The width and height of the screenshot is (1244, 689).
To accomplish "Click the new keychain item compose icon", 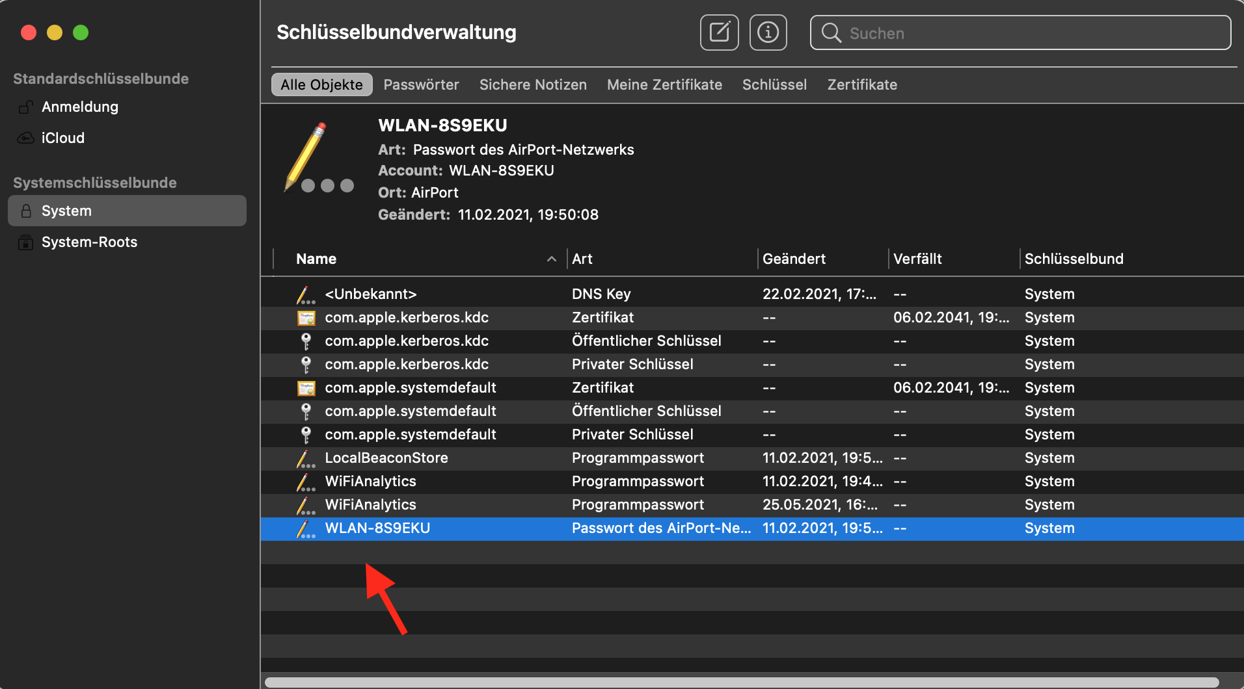I will [719, 32].
